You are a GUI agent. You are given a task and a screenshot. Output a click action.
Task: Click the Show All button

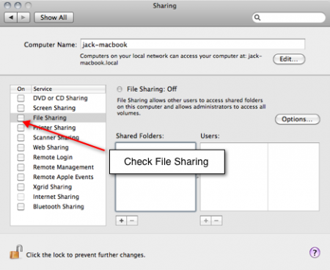(x=54, y=18)
